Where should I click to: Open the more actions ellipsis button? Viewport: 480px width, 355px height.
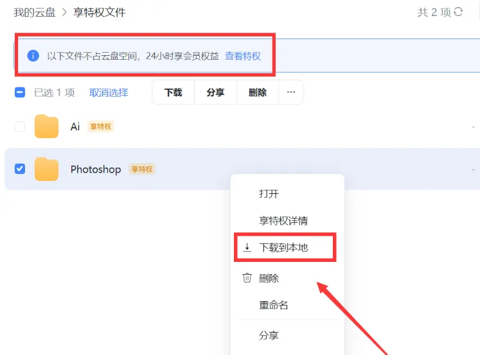coord(291,92)
